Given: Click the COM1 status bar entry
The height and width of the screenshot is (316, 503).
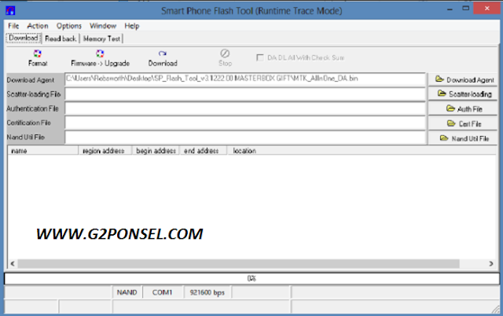Looking at the screenshot, I should pos(163,292).
